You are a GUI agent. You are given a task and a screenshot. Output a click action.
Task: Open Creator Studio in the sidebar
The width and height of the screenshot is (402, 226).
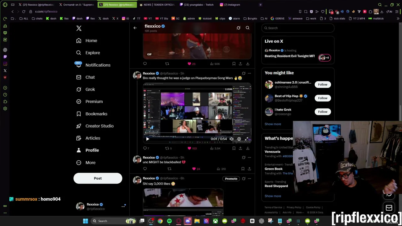(x=95, y=126)
